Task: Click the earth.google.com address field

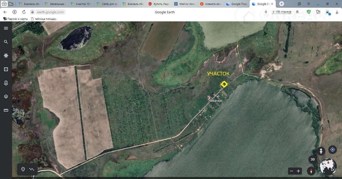Action: pos(50,12)
